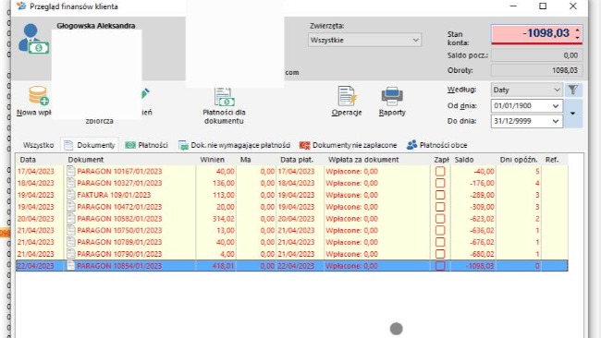This screenshot has width=601, height=338.
Task: Open the Według Daty dropdown
Action: click(526, 90)
